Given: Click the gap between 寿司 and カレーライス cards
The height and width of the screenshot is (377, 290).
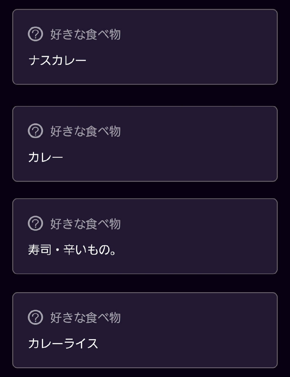Looking at the screenshot, I should 145,283.
